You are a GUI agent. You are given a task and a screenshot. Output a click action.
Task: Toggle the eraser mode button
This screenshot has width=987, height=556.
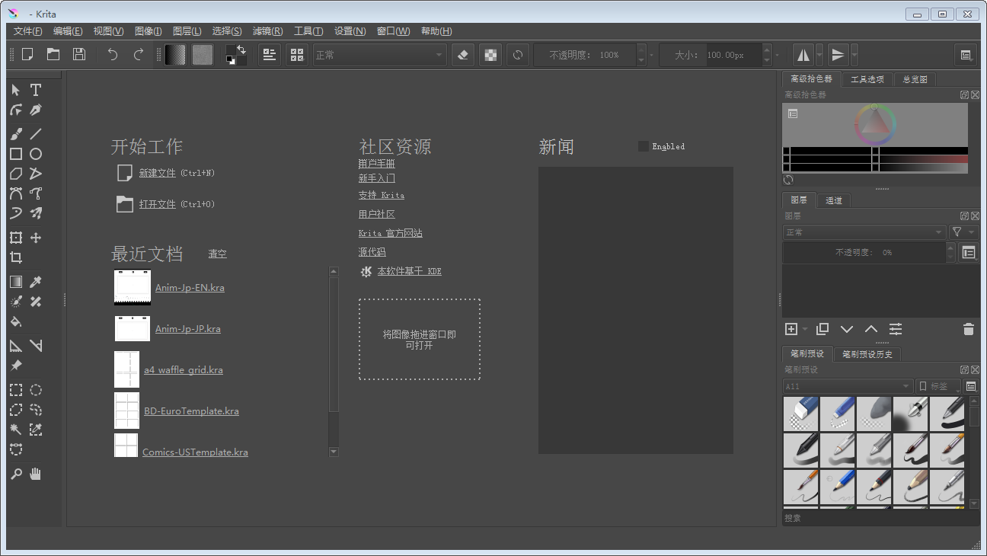coord(464,54)
